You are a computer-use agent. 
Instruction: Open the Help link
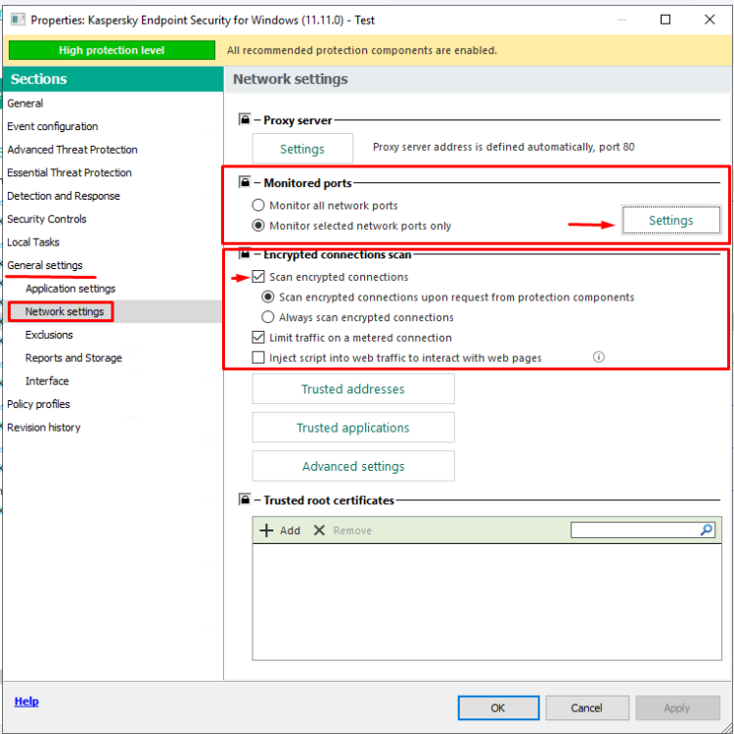click(26, 701)
